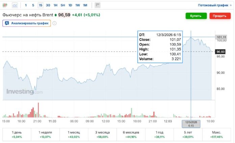The width and height of the screenshot is (235, 143).
Task: Click the 12/3/2026 6:15 time axis marker
Action: (191, 123)
